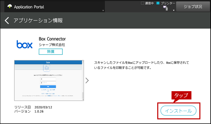Click the preview scrollbar track
Image resolution: width=211 pixels, height=124 pixels.
click(83, 81)
